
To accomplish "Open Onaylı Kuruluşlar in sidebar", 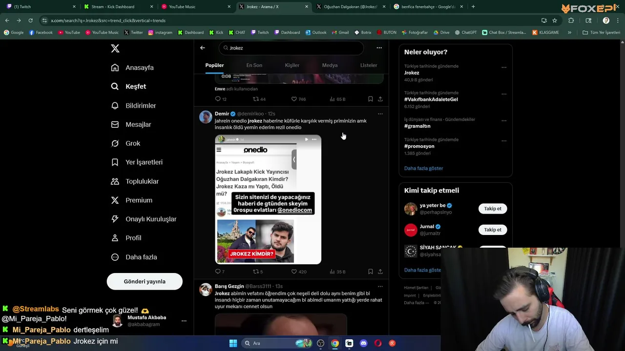I will click(x=144, y=219).
